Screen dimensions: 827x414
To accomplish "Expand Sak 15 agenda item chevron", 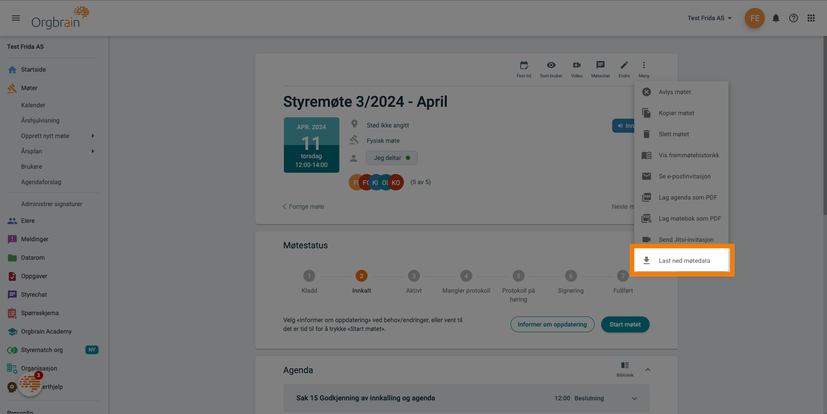I will tap(635, 399).
